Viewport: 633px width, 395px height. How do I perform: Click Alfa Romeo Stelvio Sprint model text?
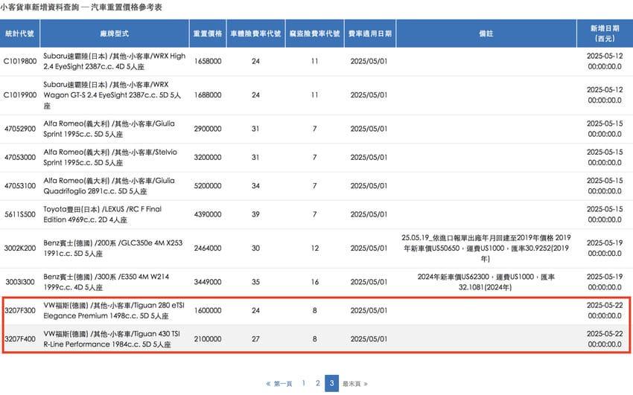point(110,157)
